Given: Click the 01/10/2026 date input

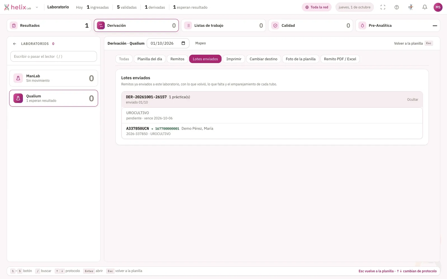Looking at the screenshot, I should coord(168,43).
